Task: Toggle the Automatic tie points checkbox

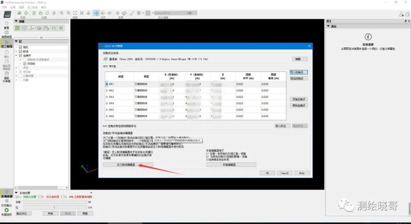Action: 25,64
